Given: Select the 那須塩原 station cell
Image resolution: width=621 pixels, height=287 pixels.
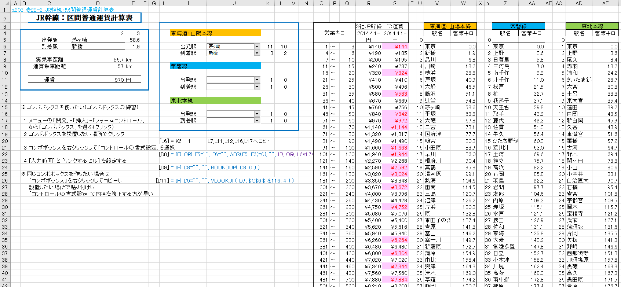Looking at the screenshot, I should click(579, 260).
